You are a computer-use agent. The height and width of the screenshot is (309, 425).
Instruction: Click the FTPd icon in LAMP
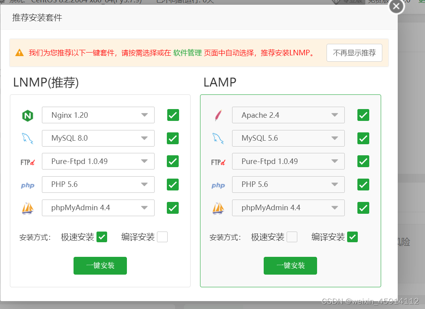click(218, 162)
